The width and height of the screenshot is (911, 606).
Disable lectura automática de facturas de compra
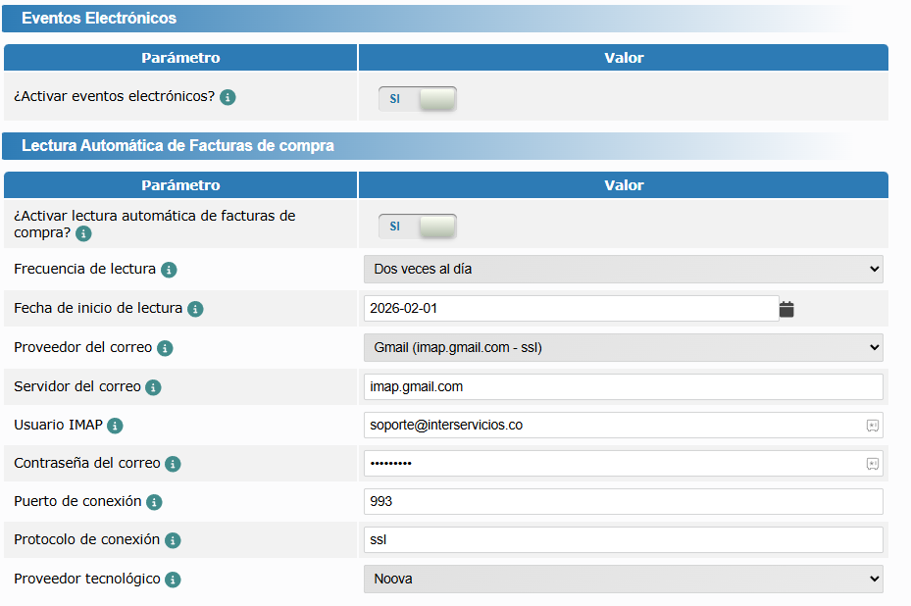click(x=417, y=226)
